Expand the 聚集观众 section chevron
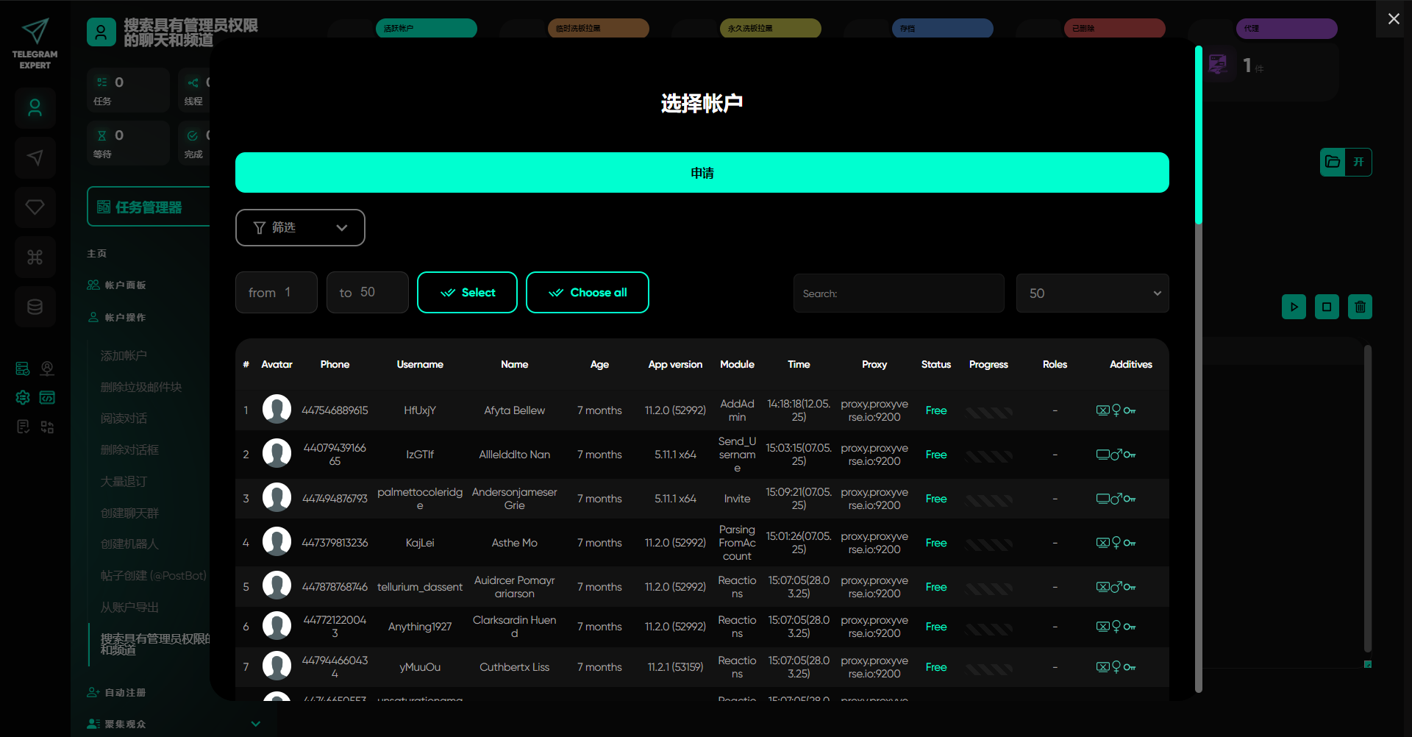1412x737 pixels. [x=255, y=724]
